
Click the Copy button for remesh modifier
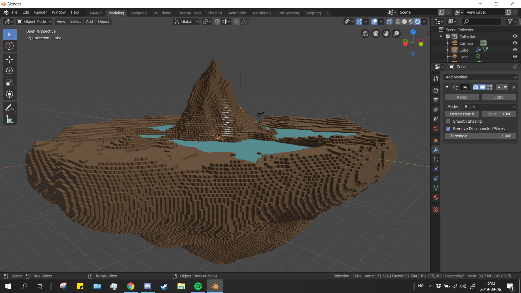click(x=499, y=97)
